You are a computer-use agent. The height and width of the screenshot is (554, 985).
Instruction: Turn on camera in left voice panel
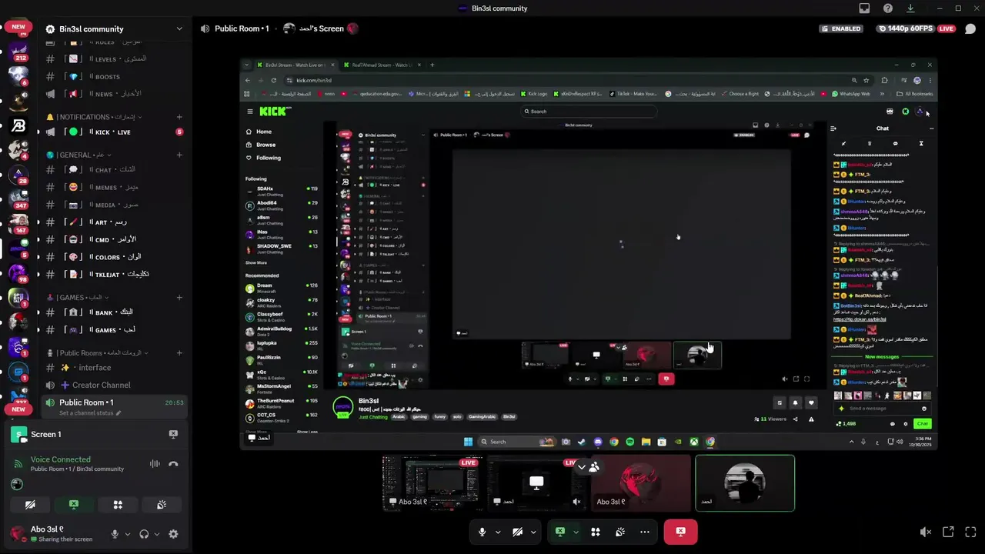(30, 505)
